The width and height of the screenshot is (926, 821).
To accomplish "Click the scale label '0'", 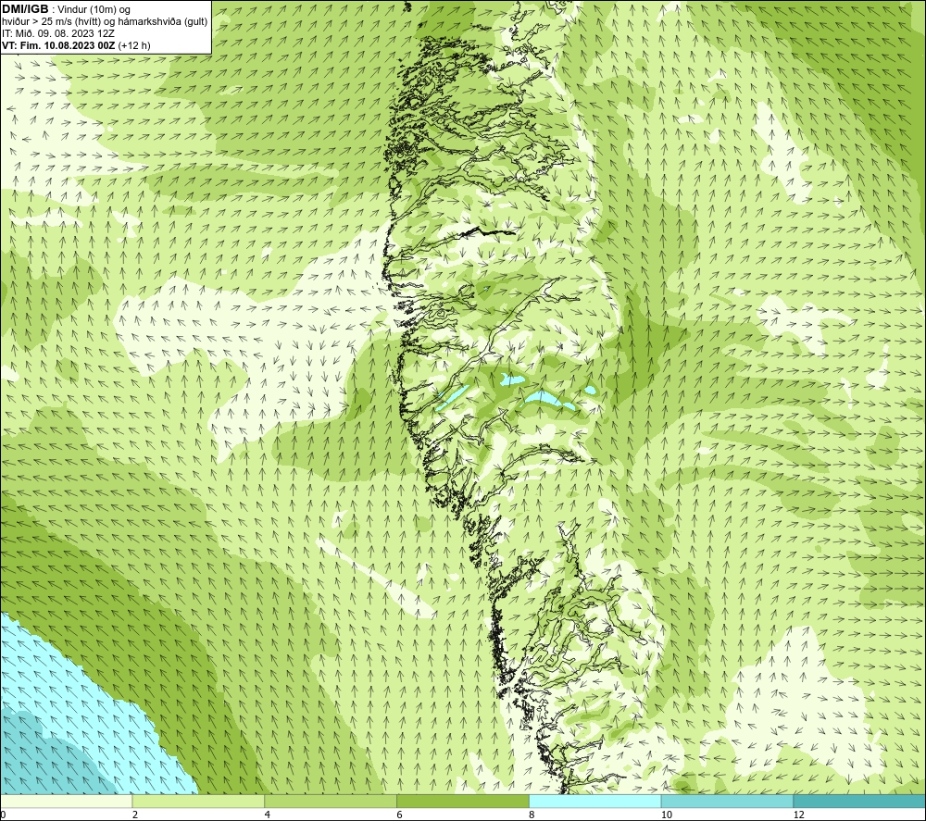I will [x=3, y=815].
